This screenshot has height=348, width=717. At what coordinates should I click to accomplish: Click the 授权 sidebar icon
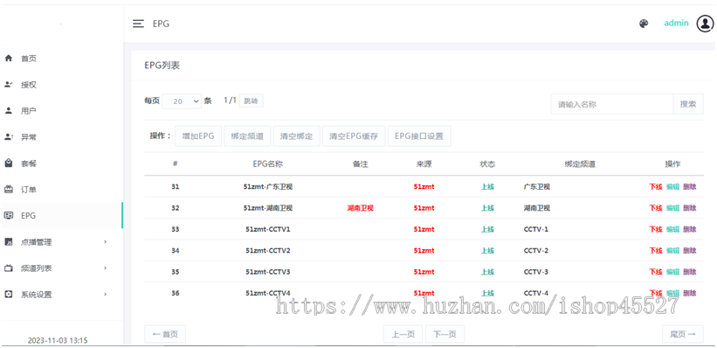8,84
